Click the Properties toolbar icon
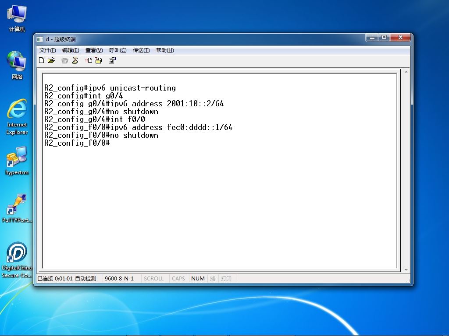This screenshot has width=449, height=336. click(112, 60)
